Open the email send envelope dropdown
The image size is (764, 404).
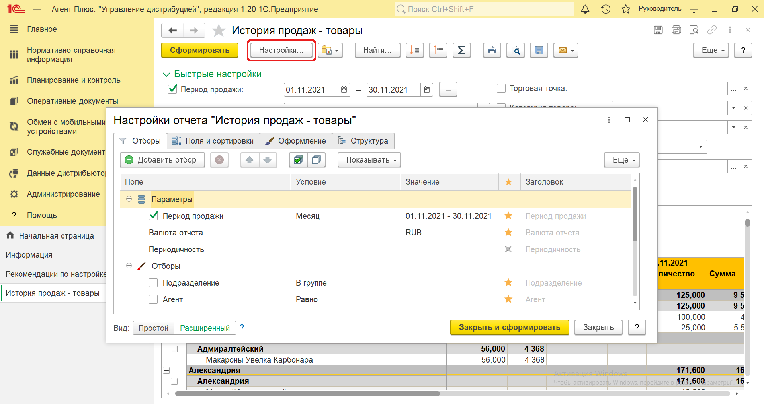click(566, 50)
